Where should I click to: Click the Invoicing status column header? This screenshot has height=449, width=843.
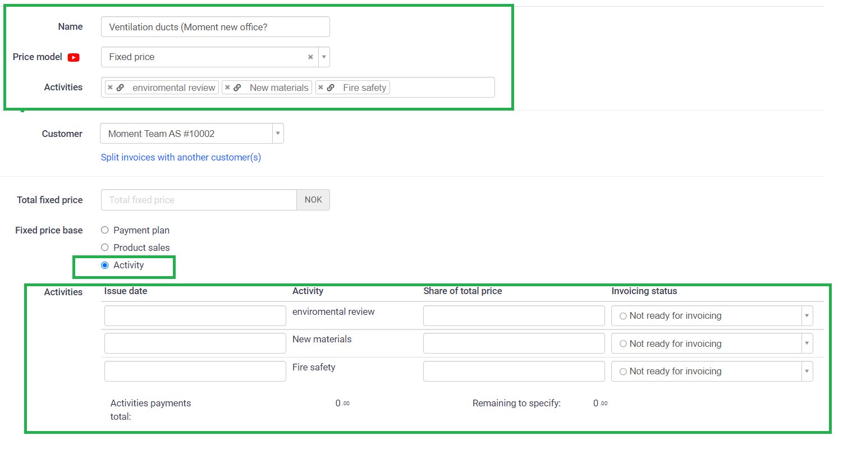click(x=644, y=291)
